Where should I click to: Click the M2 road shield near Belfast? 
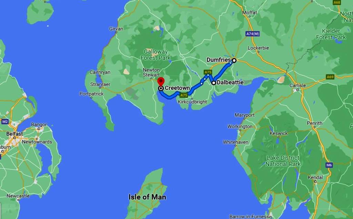coord(5,122)
